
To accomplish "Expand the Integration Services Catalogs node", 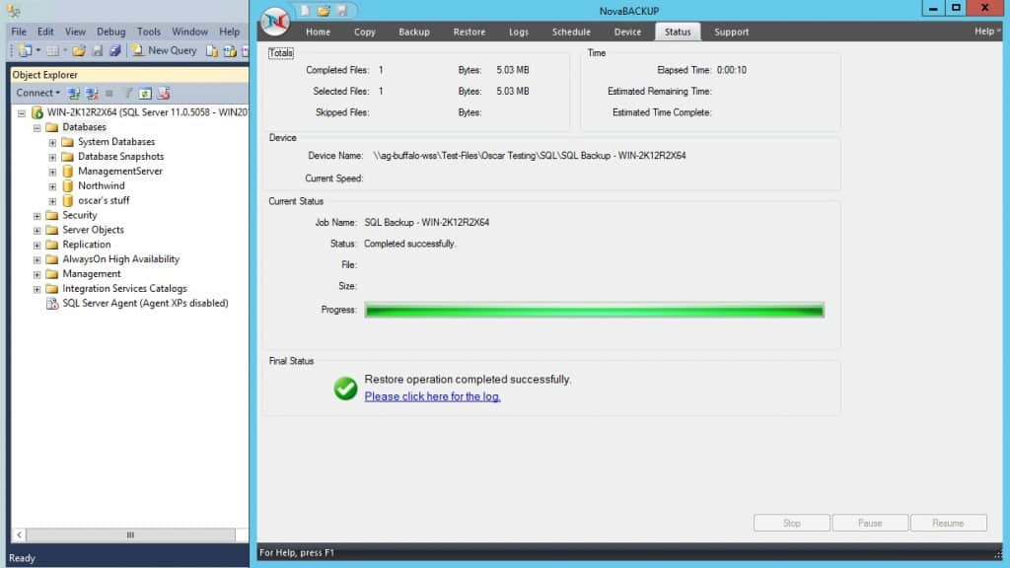I will point(36,290).
